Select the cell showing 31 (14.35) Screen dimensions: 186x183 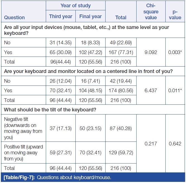(x=61, y=43)
